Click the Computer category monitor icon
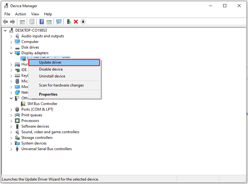This screenshot has height=184, width=248. point(17,42)
